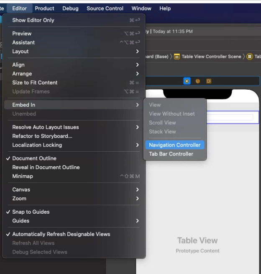This screenshot has width=261, height=274.
Task: Open the Debug menu
Action: [71, 8]
